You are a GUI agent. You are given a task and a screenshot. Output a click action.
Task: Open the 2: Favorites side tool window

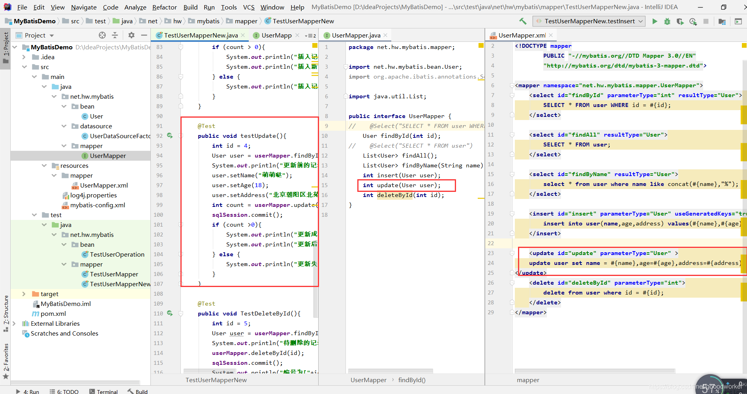[6, 361]
